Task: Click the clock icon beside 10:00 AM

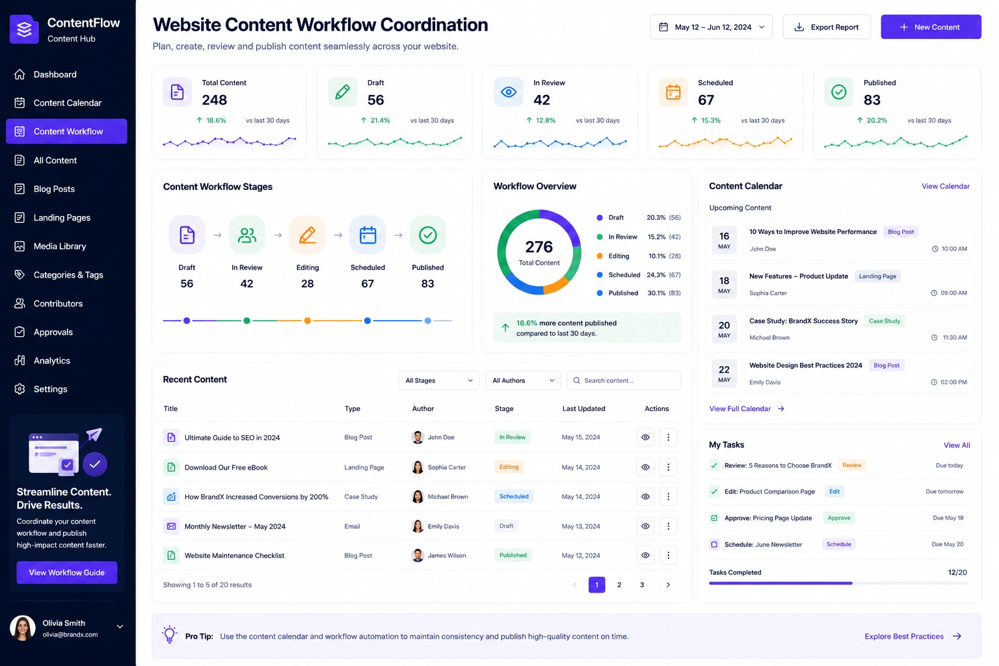Action: click(935, 249)
